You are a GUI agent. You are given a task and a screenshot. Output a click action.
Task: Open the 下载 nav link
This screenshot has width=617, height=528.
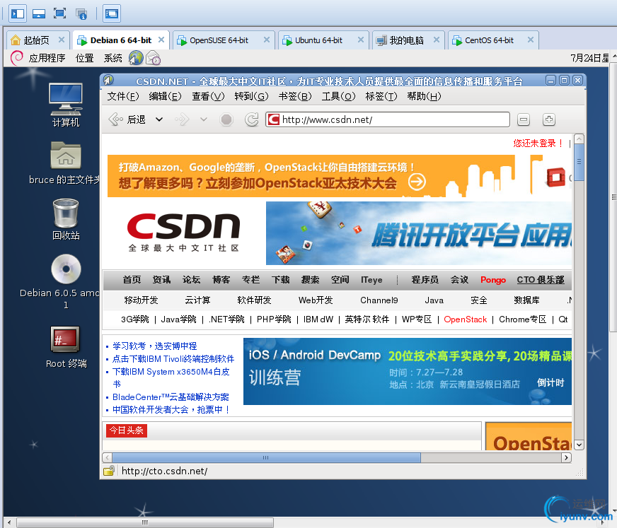point(281,279)
